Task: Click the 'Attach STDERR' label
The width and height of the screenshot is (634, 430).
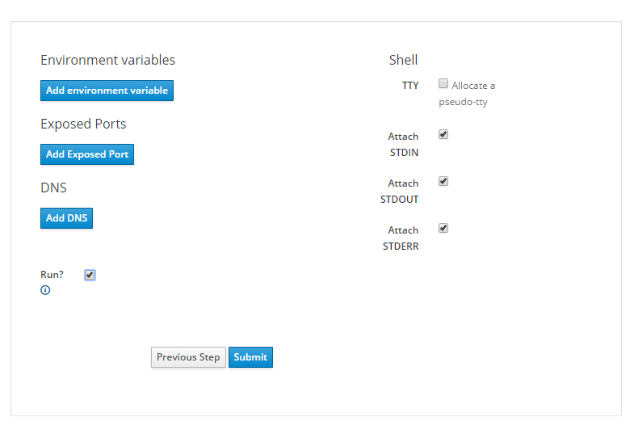Action: 401,238
